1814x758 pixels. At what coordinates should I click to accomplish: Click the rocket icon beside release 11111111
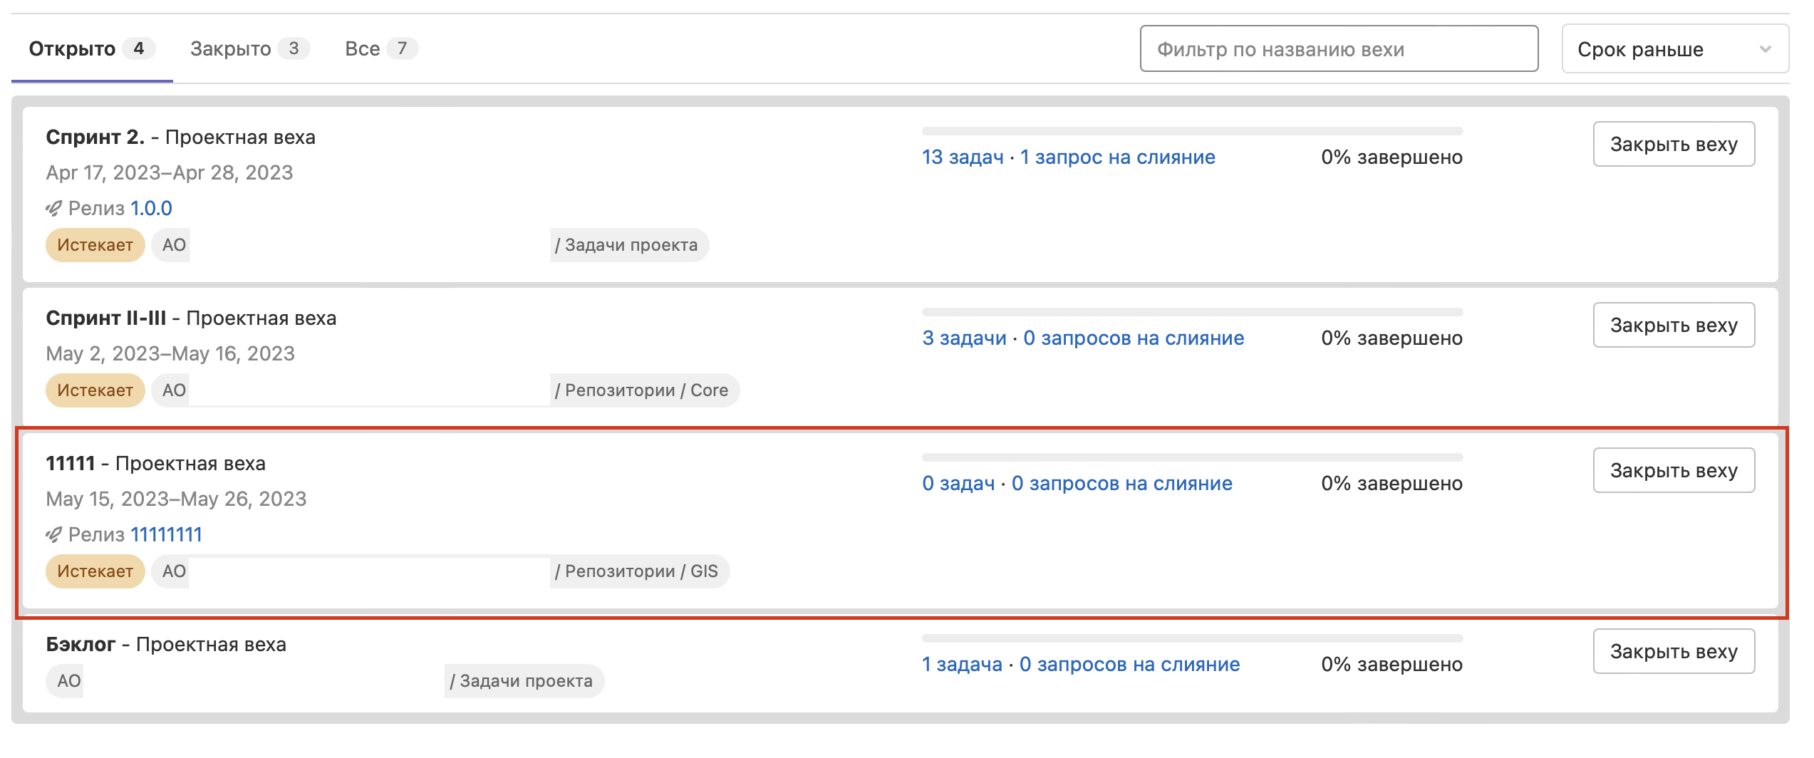[53, 535]
